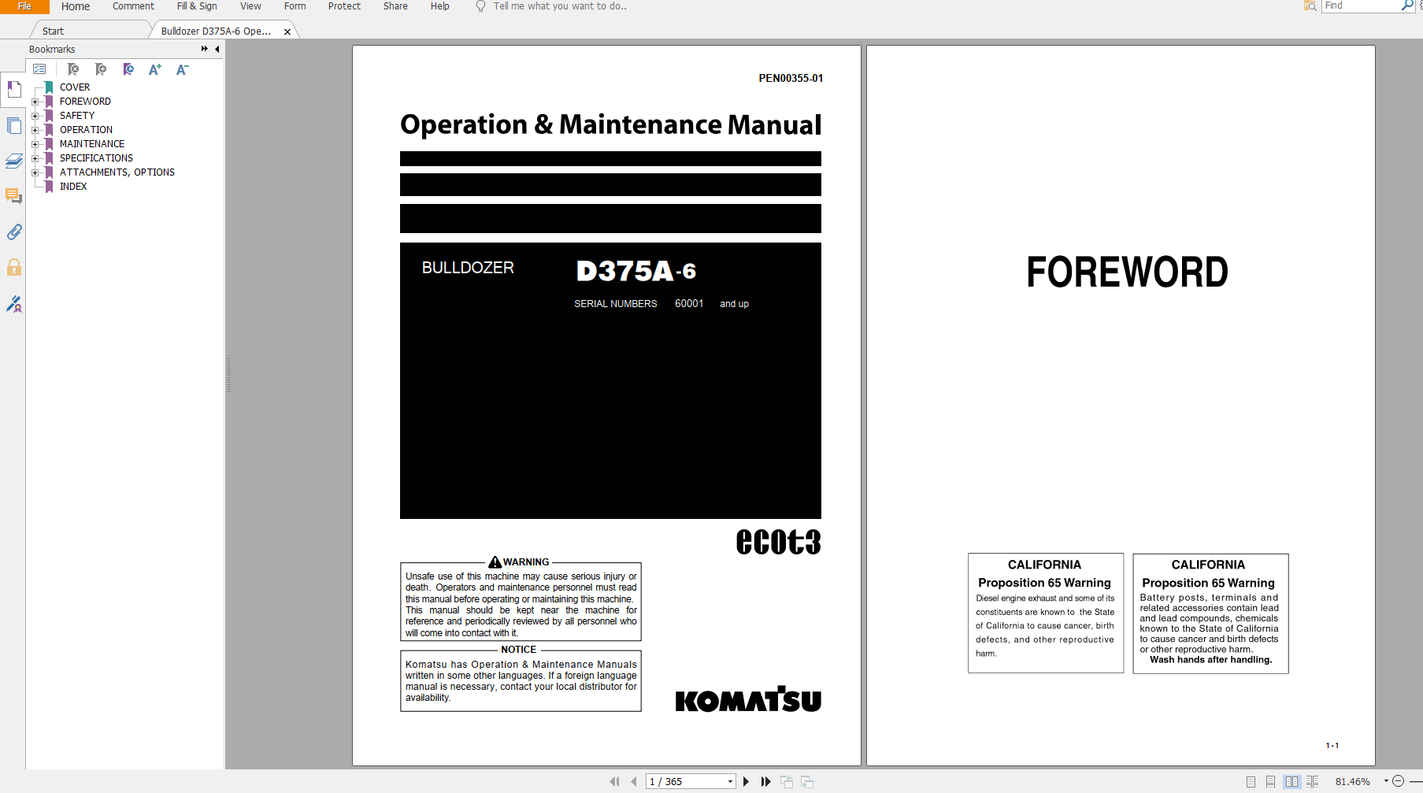Open the Comment ribbon tab
1423x793 pixels.
pos(133,6)
